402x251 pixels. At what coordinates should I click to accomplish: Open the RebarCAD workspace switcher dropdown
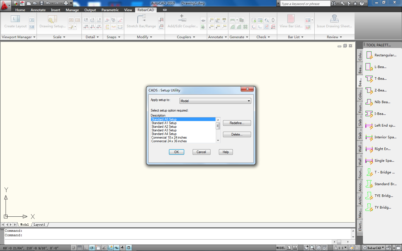coord(374,248)
